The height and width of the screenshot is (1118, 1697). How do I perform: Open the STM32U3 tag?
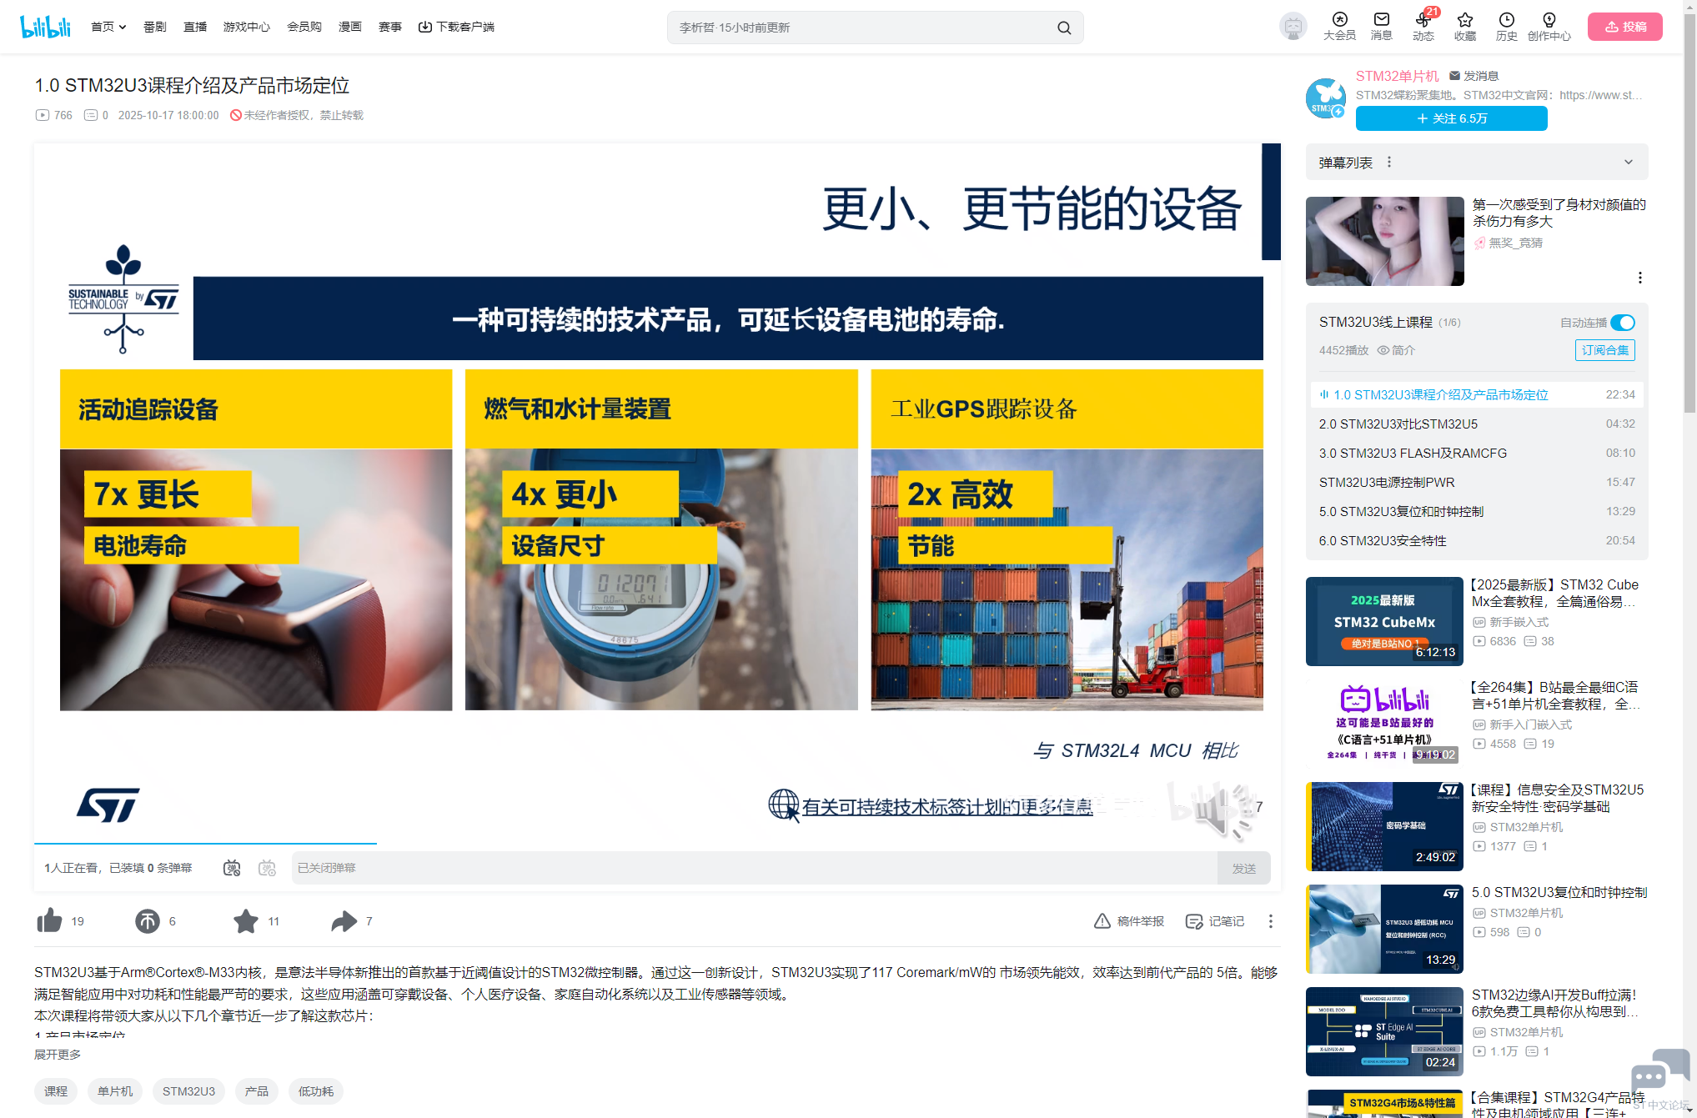pyautogui.click(x=188, y=1091)
